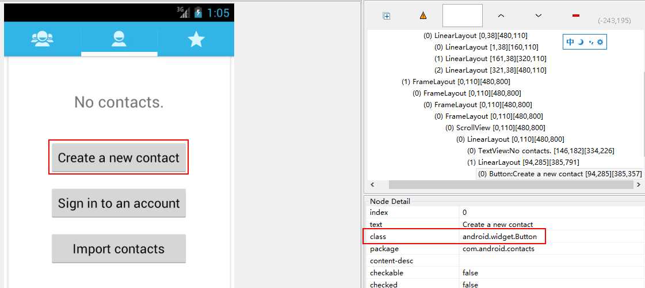Viewport: 645px width, 288px height.
Task: Click the com.android.contacts package value
Action: click(x=498, y=248)
